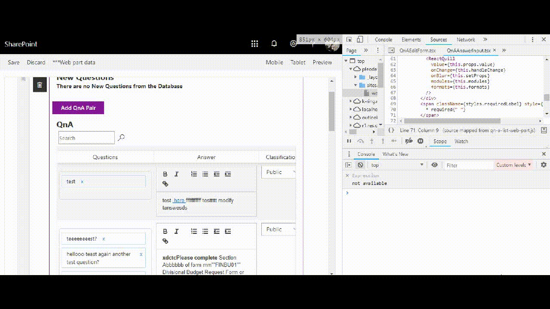Screen dimensions: 550x309
Task: Open the notifications bell
Action: click(x=274, y=44)
